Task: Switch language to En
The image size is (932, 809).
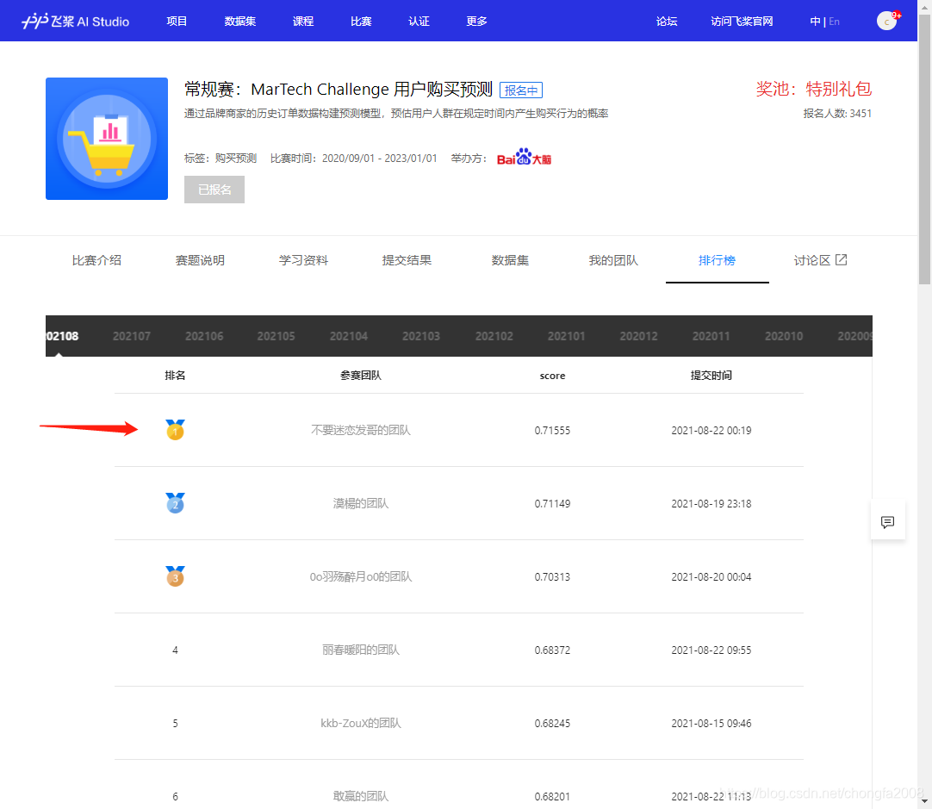Action: click(x=834, y=22)
